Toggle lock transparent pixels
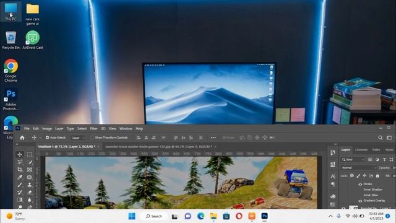The image size is (396, 223). [x=352, y=176]
